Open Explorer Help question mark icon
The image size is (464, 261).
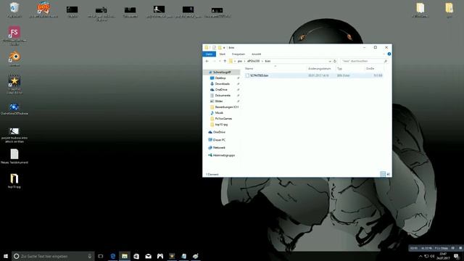click(x=389, y=54)
